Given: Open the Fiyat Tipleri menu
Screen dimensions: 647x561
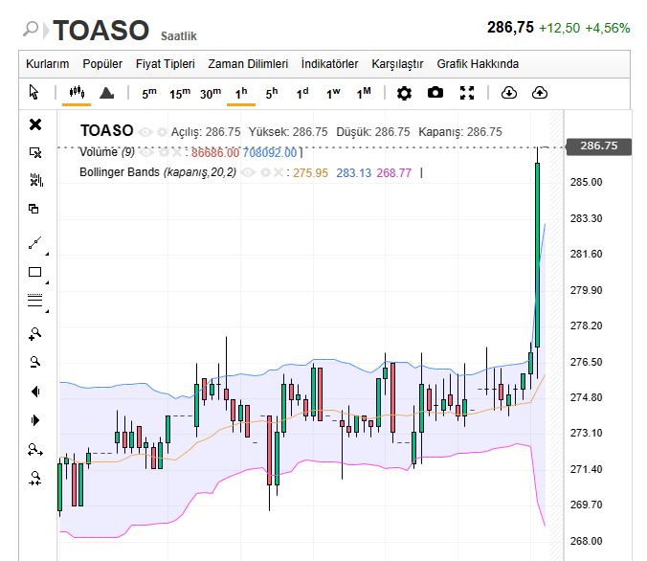Looking at the screenshot, I should click(x=165, y=64).
